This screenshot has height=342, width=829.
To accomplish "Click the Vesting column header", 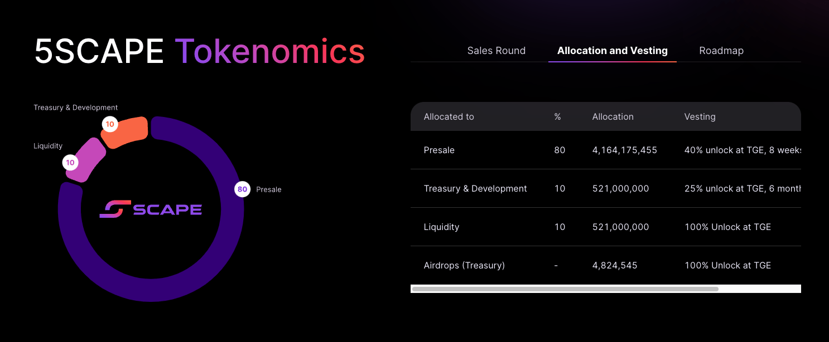I will coord(700,117).
